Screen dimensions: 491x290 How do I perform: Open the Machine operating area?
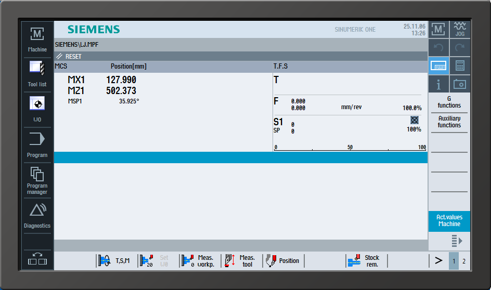click(x=37, y=38)
